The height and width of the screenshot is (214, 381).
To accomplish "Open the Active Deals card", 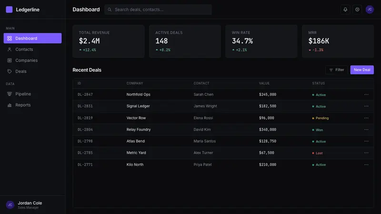I will pos(185,41).
